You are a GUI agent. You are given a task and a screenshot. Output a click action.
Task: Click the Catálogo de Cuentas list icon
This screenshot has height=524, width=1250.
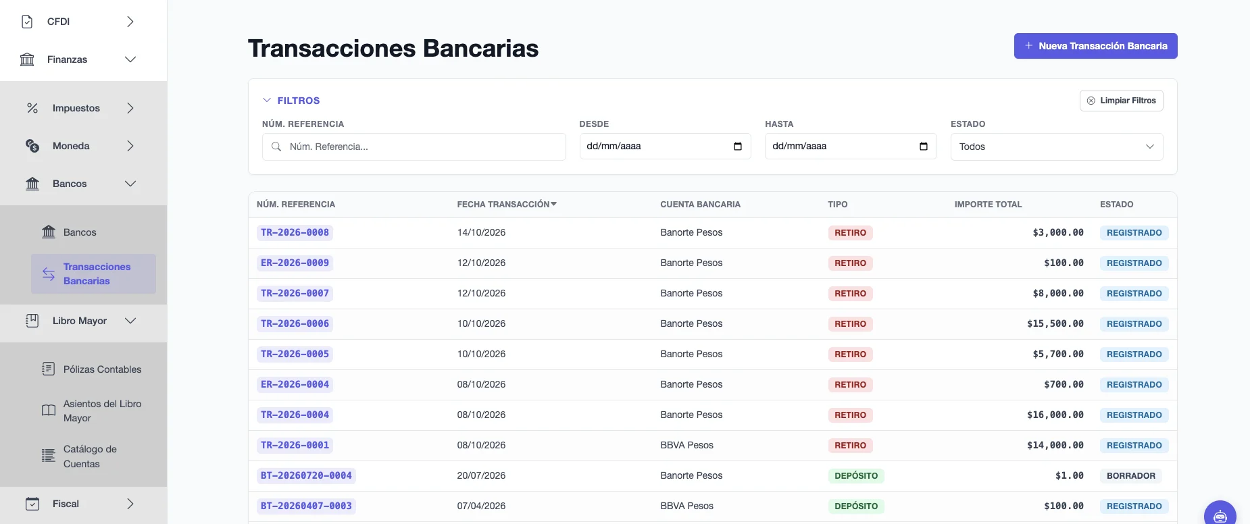pyautogui.click(x=49, y=456)
